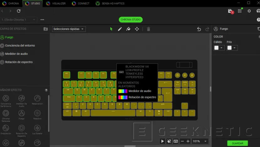Open the apps grid icon
Screen dimensions: 260x147
[x=240, y=11]
